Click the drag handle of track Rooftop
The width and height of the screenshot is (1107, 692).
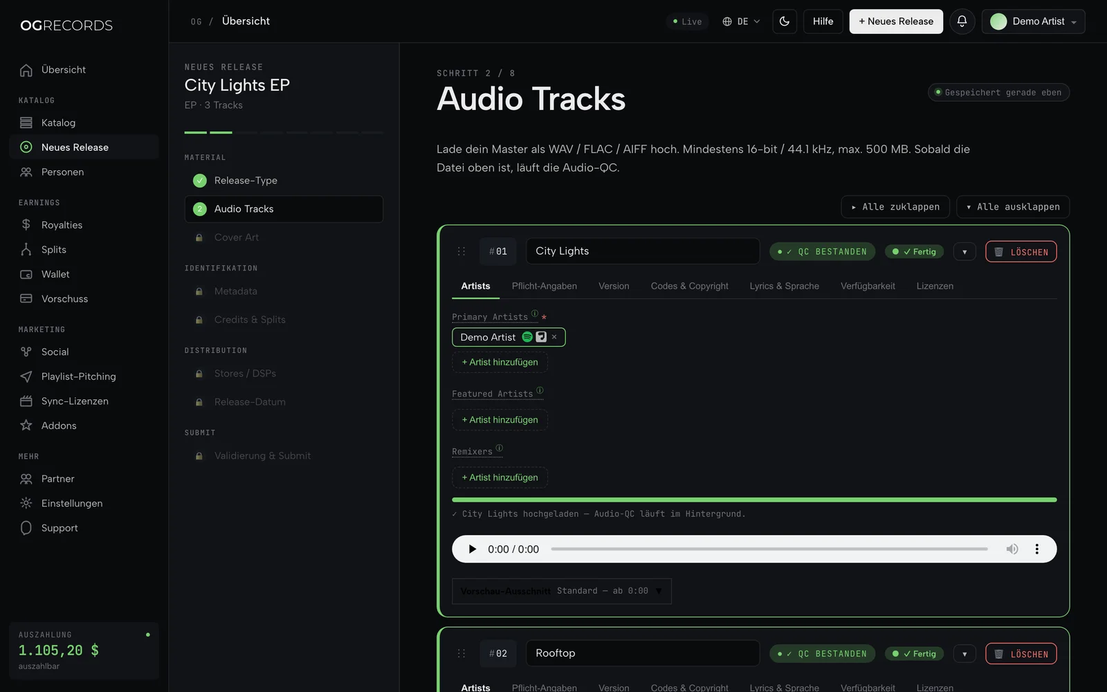click(461, 653)
